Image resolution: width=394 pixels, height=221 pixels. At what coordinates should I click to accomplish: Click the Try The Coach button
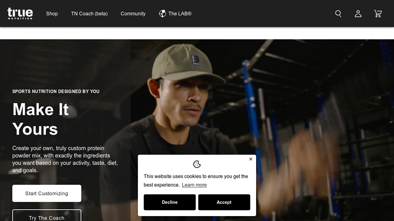47,217
